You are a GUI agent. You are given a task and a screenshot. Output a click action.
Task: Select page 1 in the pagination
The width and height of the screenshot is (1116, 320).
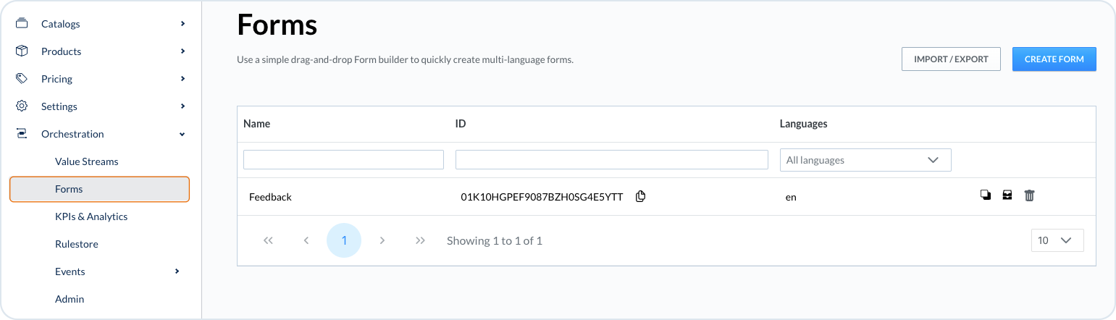coord(344,240)
